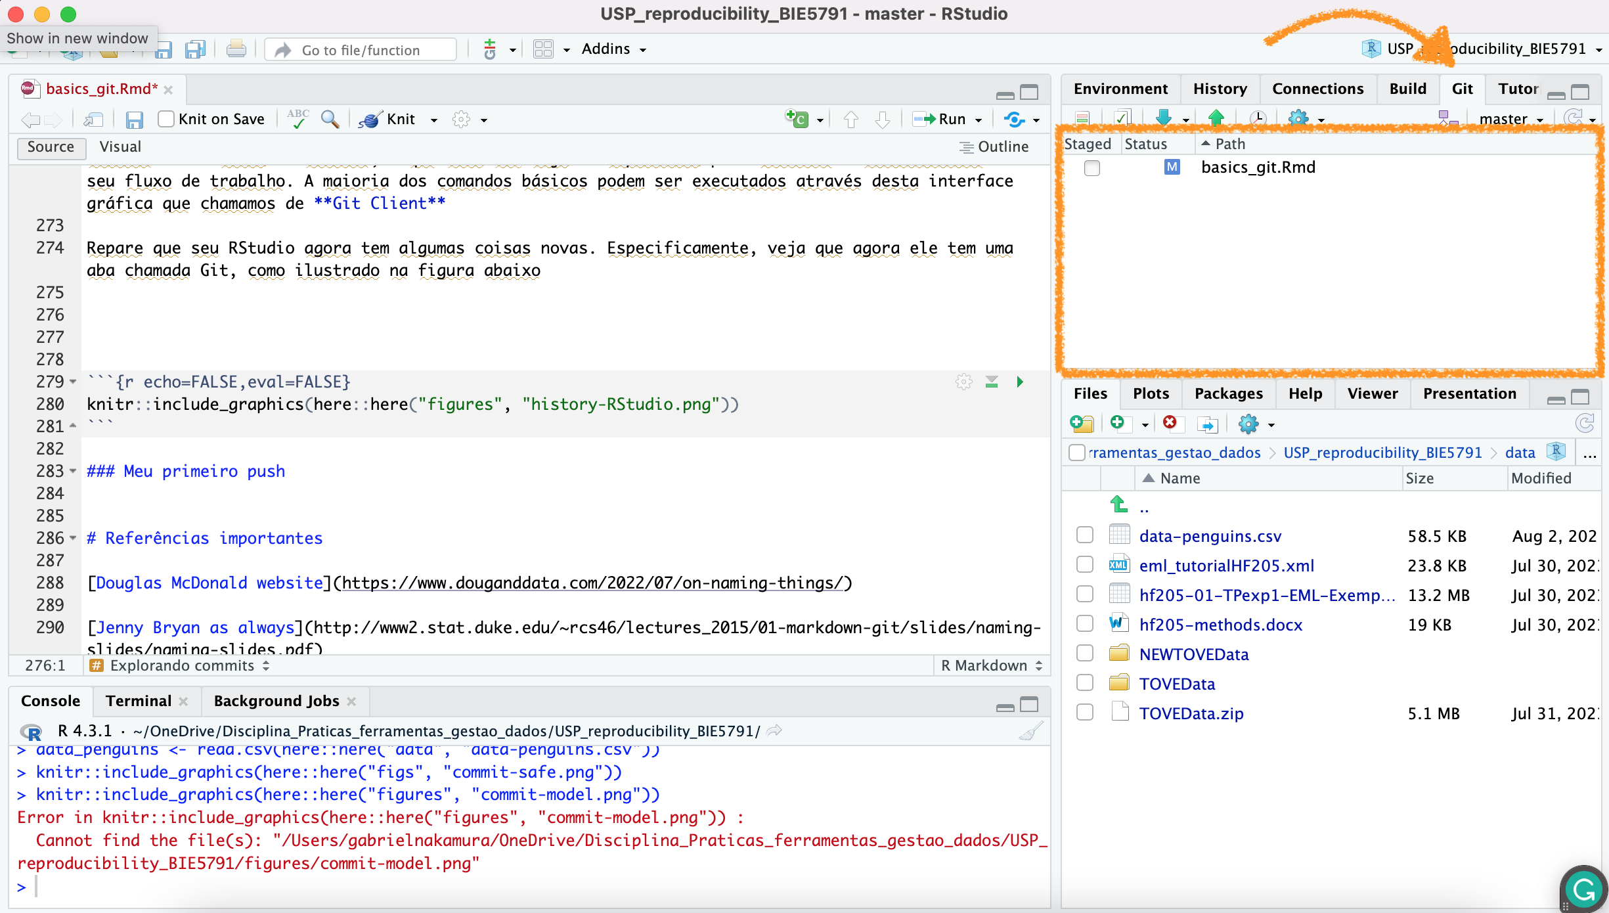Click the Git new branch icon
This screenshot has height=913, width=1609.
tap(1447, 119)
